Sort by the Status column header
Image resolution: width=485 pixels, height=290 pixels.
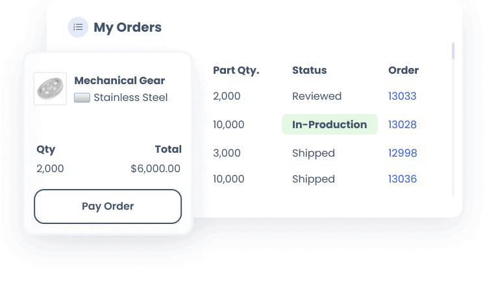coord(309,71)
